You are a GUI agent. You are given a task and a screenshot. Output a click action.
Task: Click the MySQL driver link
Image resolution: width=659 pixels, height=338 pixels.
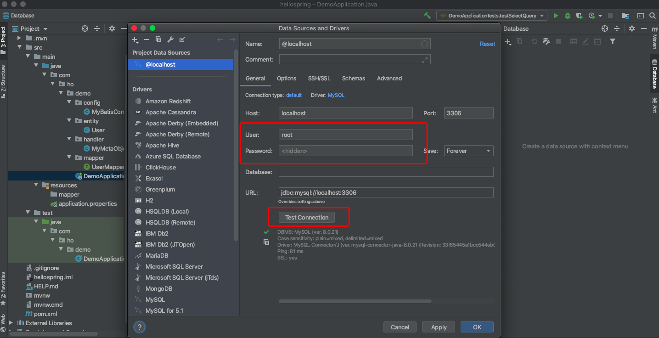[336, 95]
